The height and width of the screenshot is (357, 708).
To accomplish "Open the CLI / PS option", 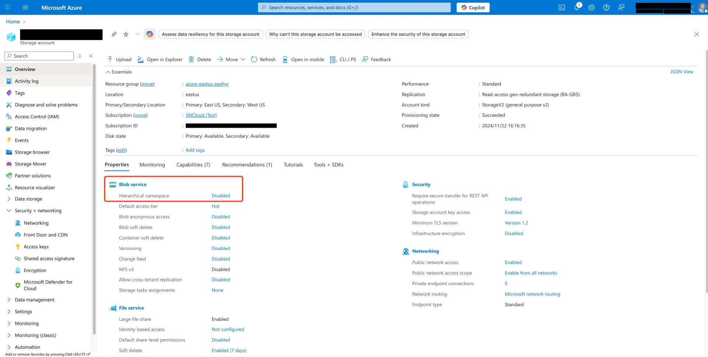I will (x=343, y=60).
